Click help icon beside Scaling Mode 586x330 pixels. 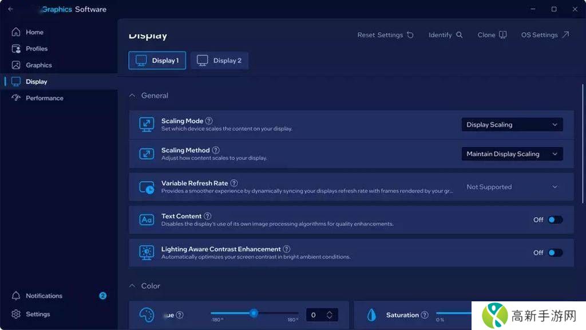coord(209,121)
